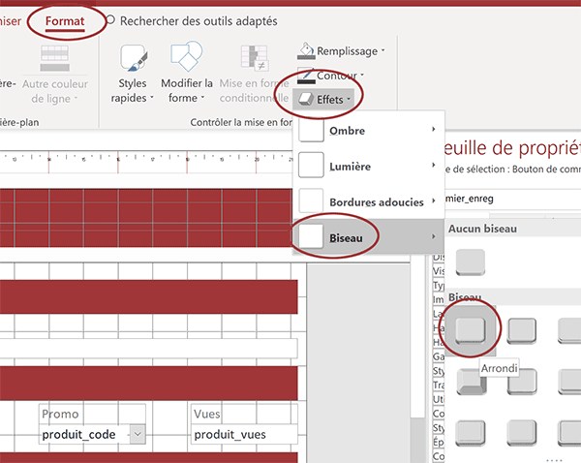Click the Vues label
Image resolution: width=581 pixels, height=463 pixels.
(207, 414)
